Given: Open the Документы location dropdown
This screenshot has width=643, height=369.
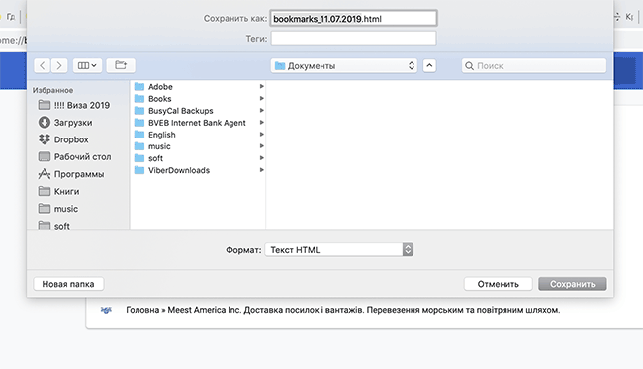Looking at the screenshot, I should [344, 65].
